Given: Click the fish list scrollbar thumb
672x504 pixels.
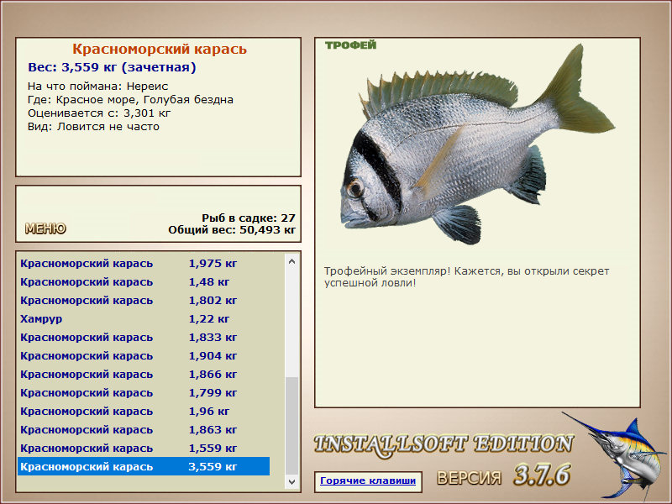Looking at the screenshot, I should (x=291, y=426).
